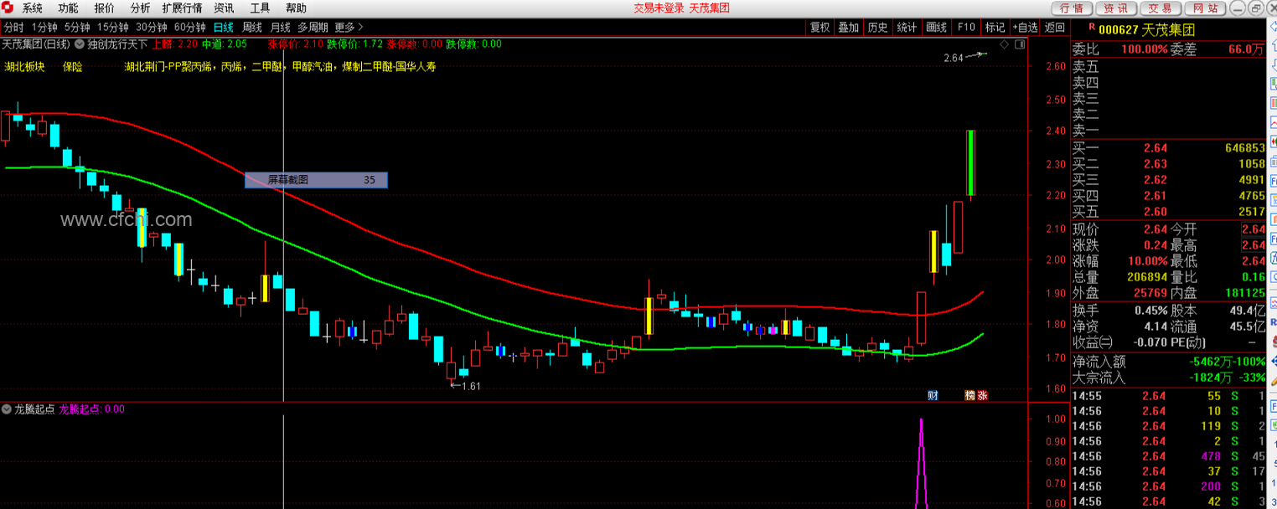Click the 叠加 overlay button
Image resolution: width=1277 pixels, height=509 pixels.
click(849, 27)
